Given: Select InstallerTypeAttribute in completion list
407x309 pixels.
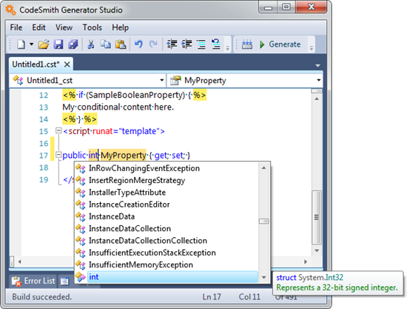Looking at the screenshot, I should [x=166, y=193].
